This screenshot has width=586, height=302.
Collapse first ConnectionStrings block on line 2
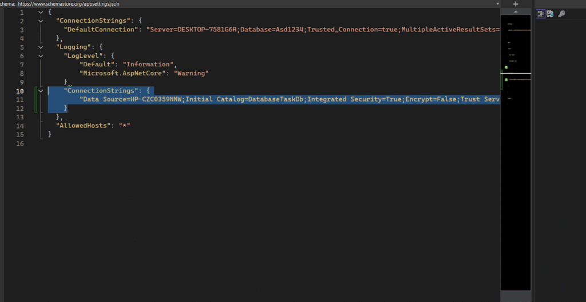[40, 21]
